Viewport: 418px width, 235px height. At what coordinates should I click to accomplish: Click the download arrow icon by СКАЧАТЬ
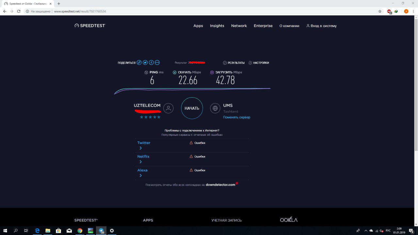(175, 72)
